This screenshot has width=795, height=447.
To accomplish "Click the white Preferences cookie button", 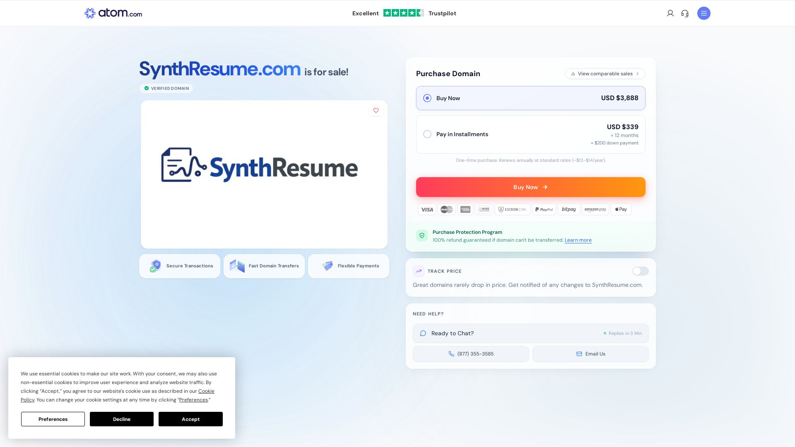I will point(53,419).
